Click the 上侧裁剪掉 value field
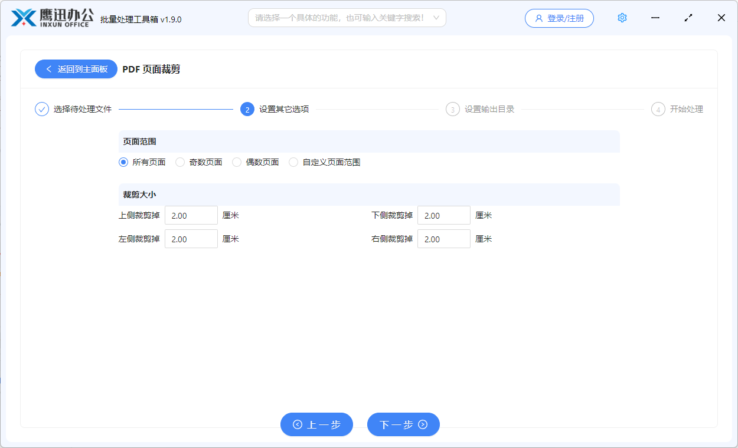 (191, 215)
